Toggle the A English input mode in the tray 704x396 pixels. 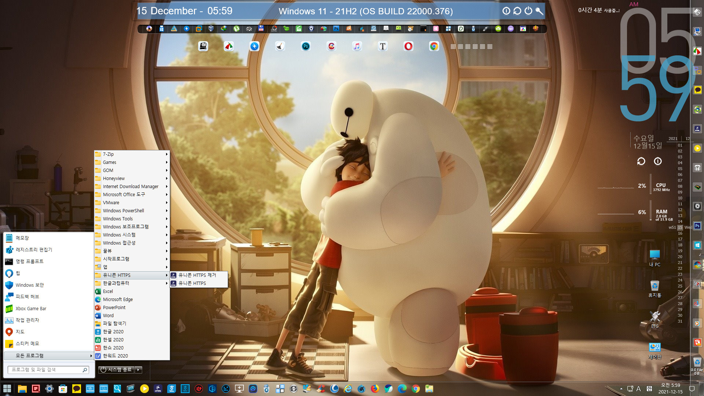638,389
